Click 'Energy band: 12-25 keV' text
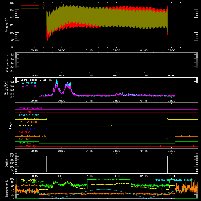This screenshot has width=201, height=201. (x=36, y=80)
